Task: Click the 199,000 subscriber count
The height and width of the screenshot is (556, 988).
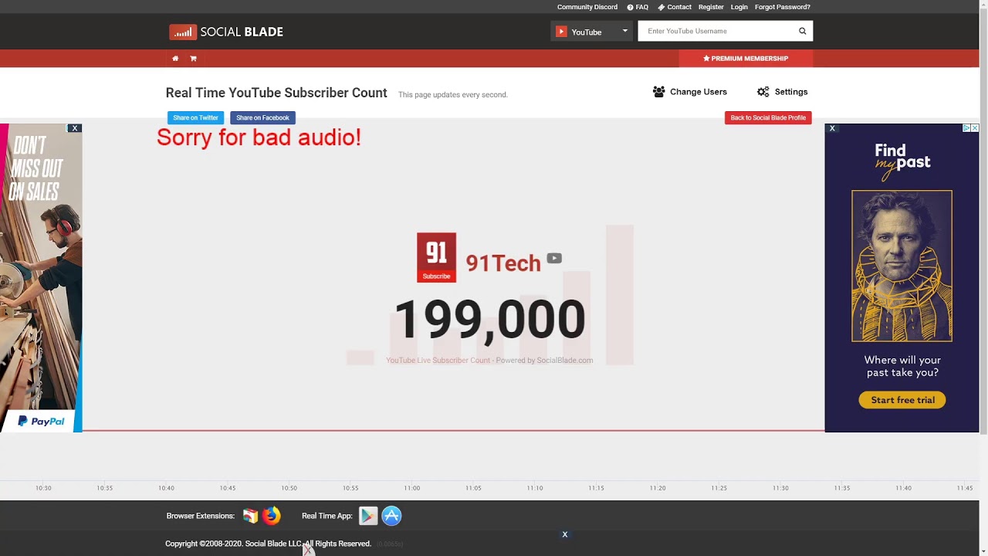Action: point(489,320)
